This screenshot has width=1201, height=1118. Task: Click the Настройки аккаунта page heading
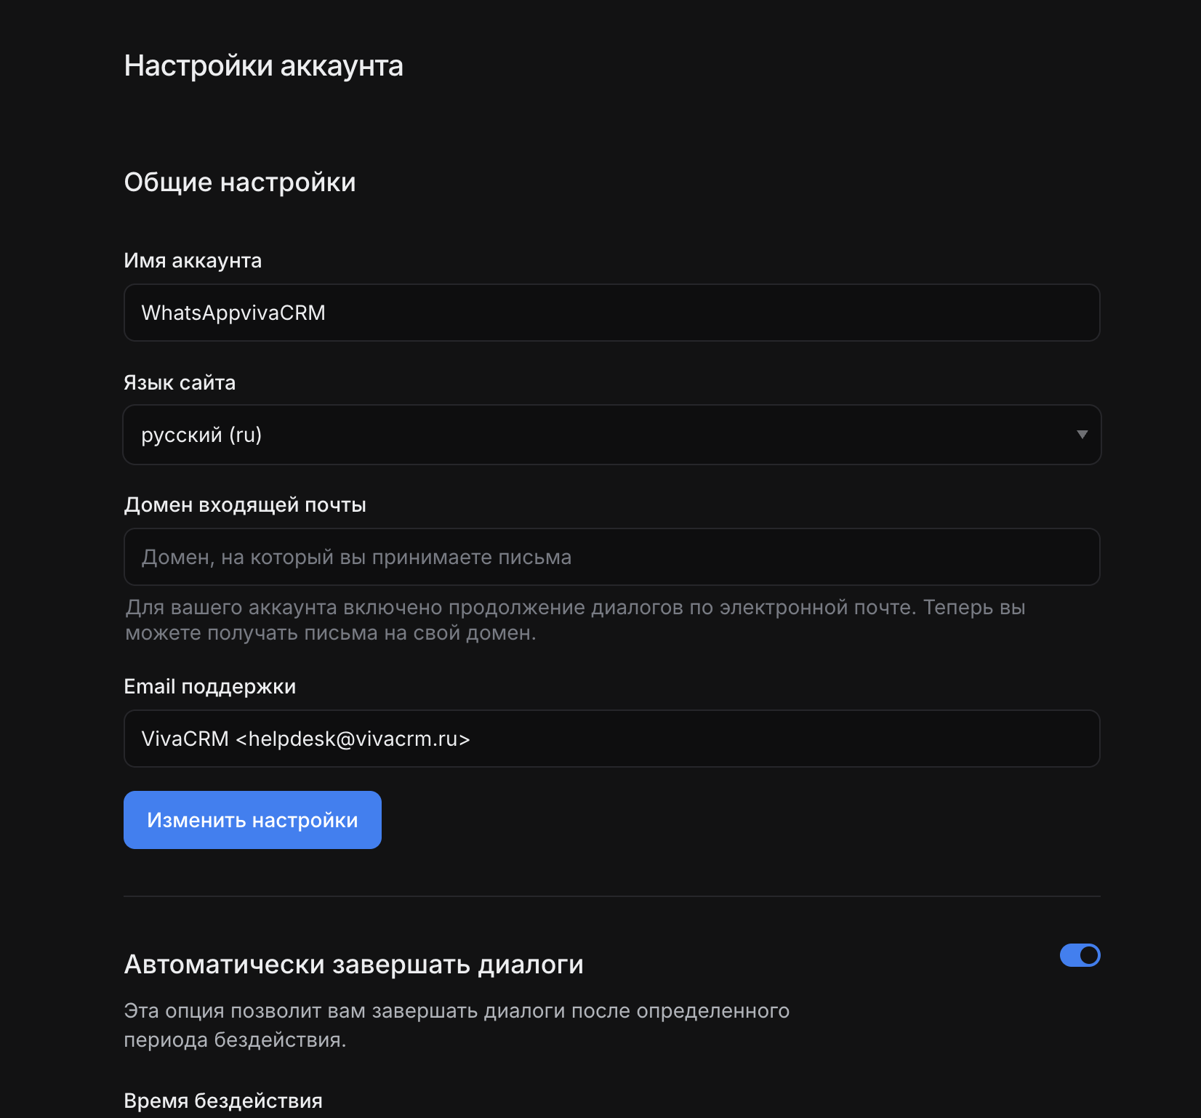[x=263, y=65]
